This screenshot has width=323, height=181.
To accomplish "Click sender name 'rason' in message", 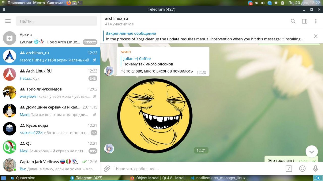I will (x=126, y=52).
